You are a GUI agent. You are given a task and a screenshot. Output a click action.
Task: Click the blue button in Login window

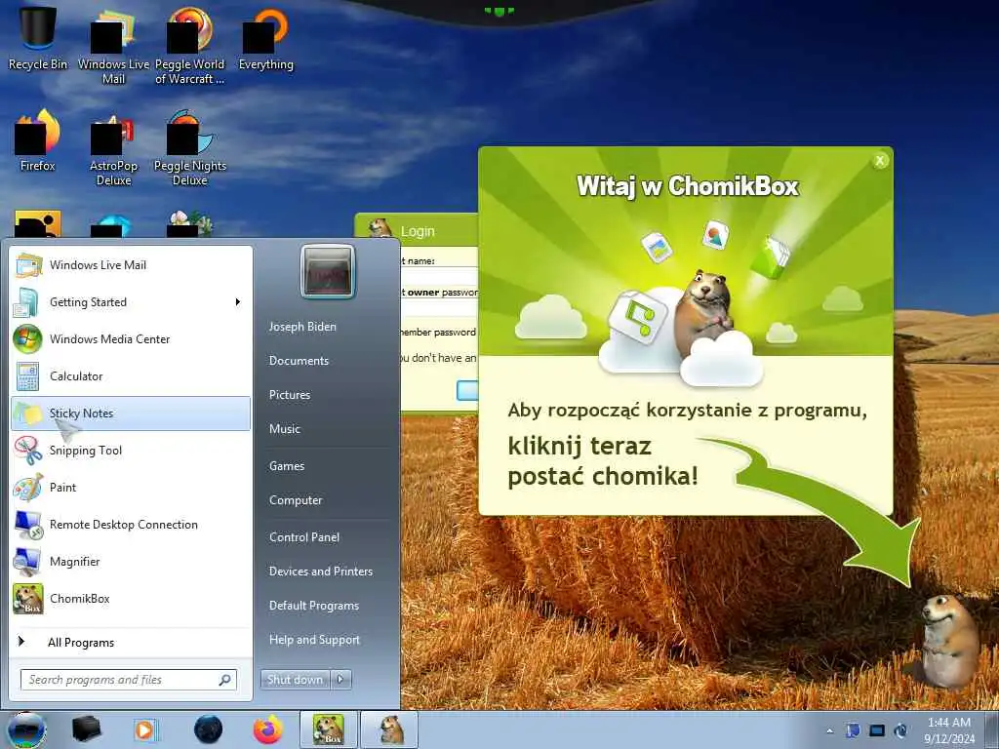[x=467, y=390]
